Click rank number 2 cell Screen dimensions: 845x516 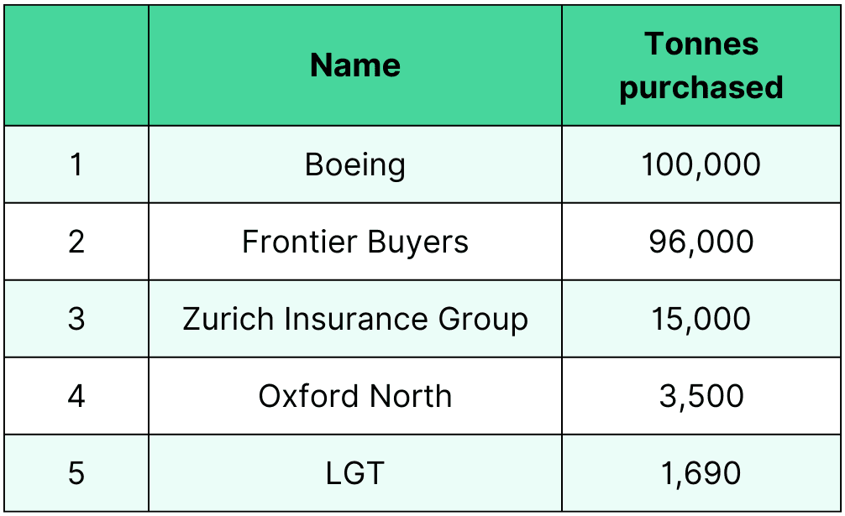click(76, 242)
